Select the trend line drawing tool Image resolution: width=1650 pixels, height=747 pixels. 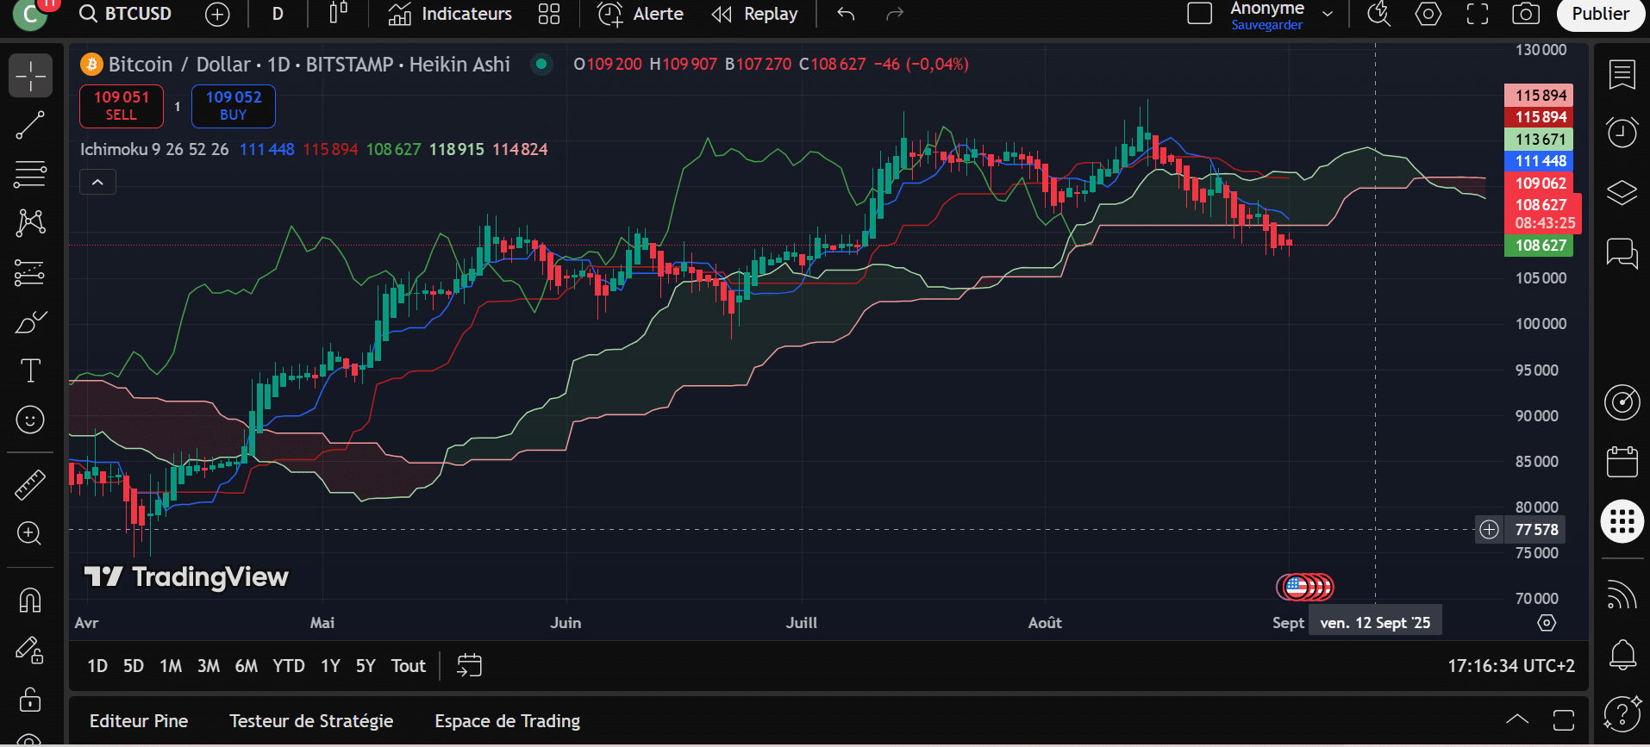coord(30,126)
